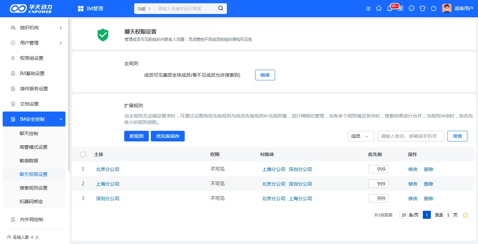The image size is (478, 244).
Task: Click subject link 北京分公司 in row 1
Action: (108, 169)
